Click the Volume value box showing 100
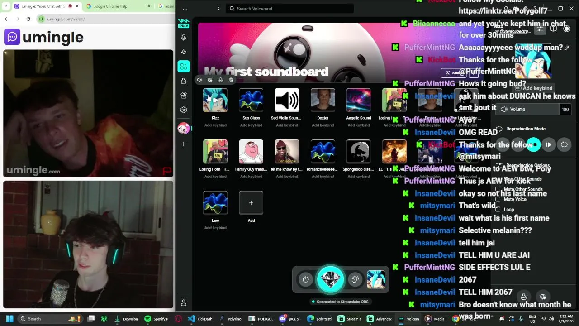 click(x=565, y=109)
